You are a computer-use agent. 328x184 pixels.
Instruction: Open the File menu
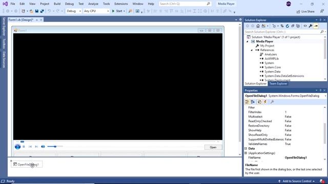tap(13, 4)
